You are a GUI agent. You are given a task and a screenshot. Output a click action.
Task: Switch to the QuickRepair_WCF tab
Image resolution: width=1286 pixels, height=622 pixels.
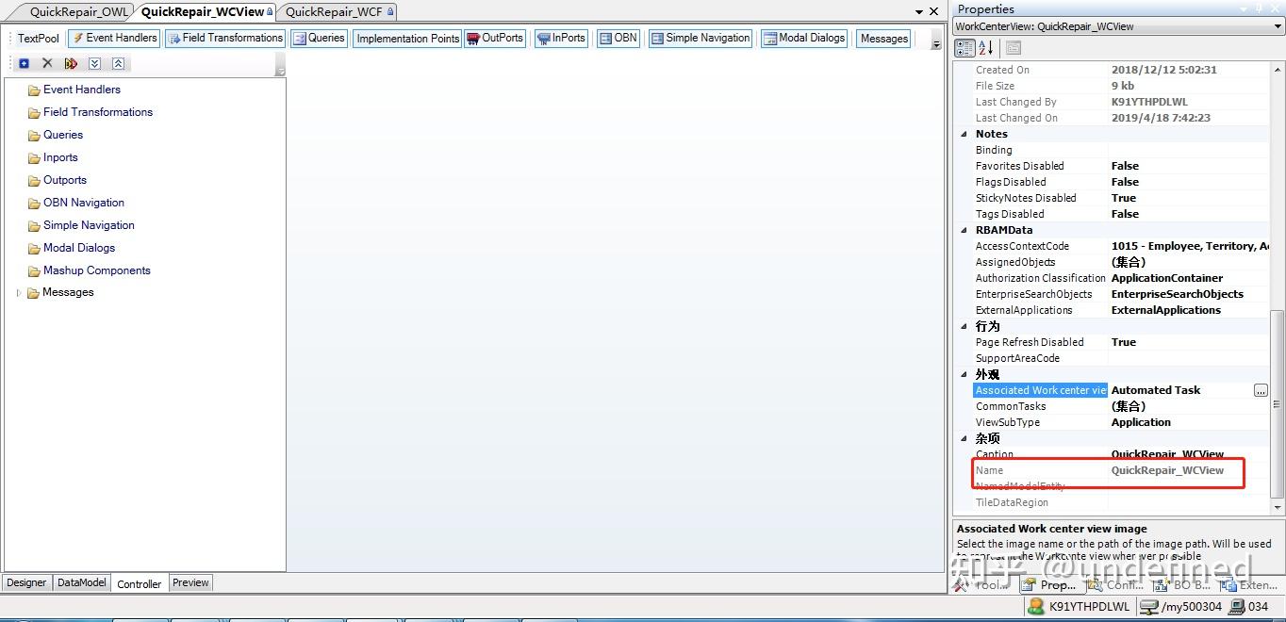[x=334, y=11]
